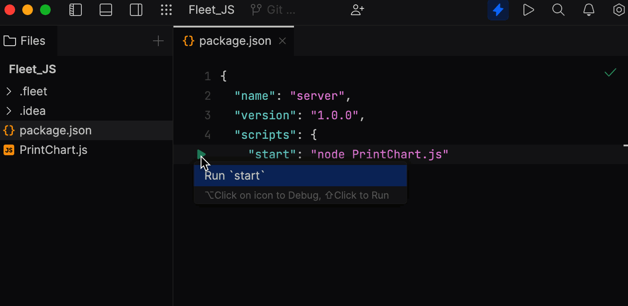
Task: Open the search with the magnifier icon
Action: [558, 10]
